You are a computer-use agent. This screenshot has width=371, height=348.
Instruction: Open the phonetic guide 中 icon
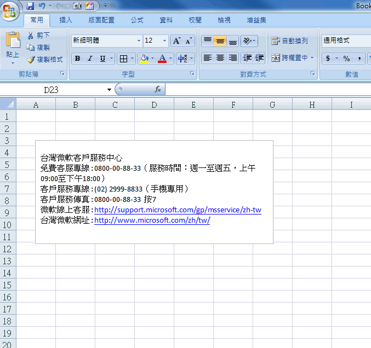pyautogui.click(x=182, y=59)
